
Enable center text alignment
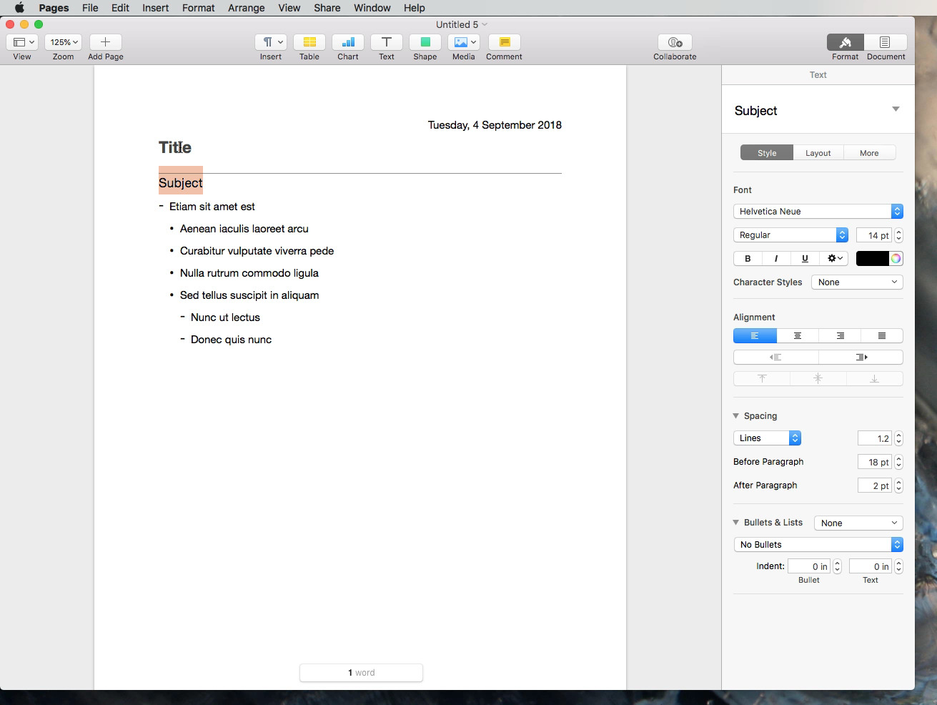(798, 336)
